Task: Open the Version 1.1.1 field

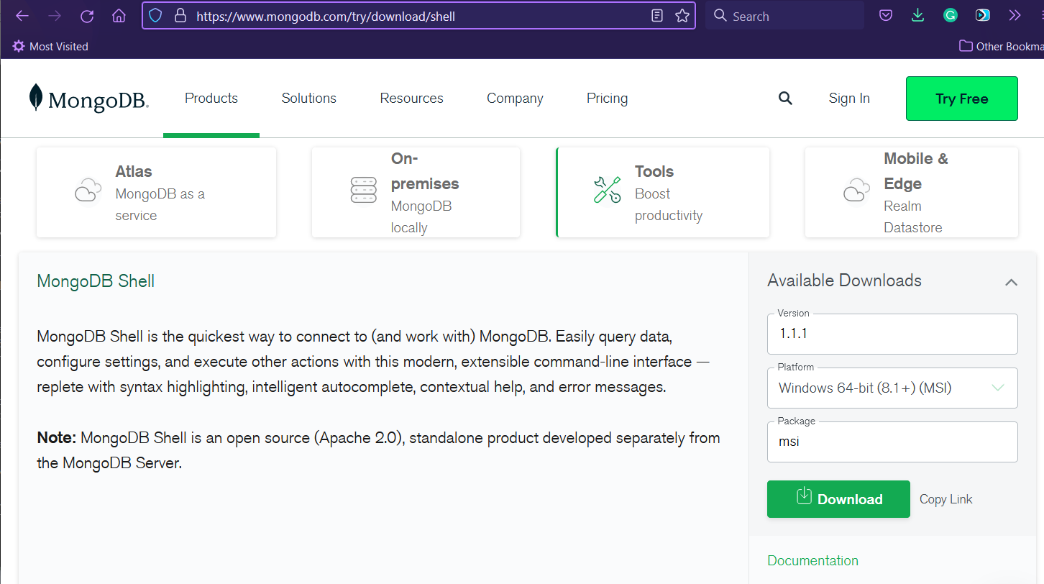Action: click(892, 334)
